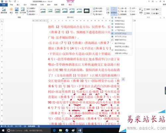Apply the first picture style thumbnail
Image resolution: width=166 pixels, height=133 pixels.
pos(43,11)
